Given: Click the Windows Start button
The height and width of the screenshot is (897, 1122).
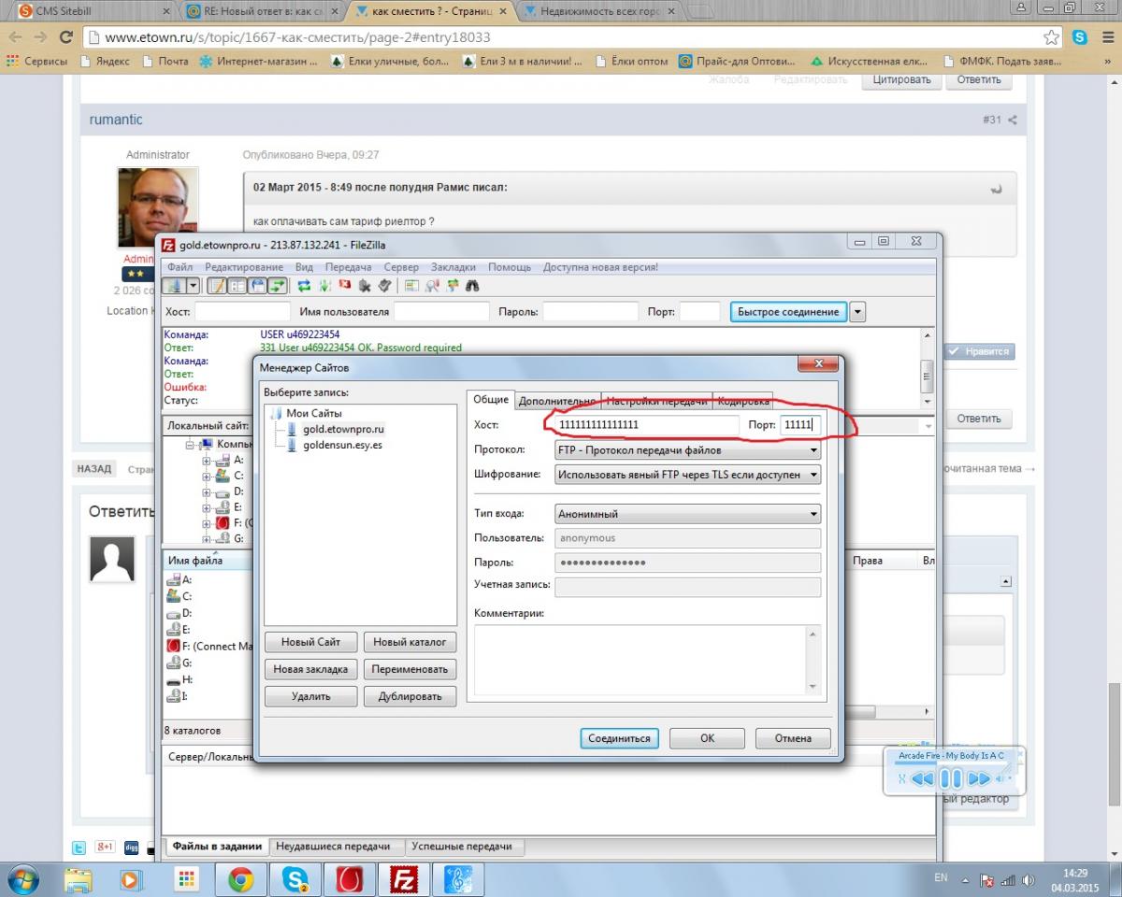Looking at the screenshot, I should pyautogui.click(x=22, y=879).
